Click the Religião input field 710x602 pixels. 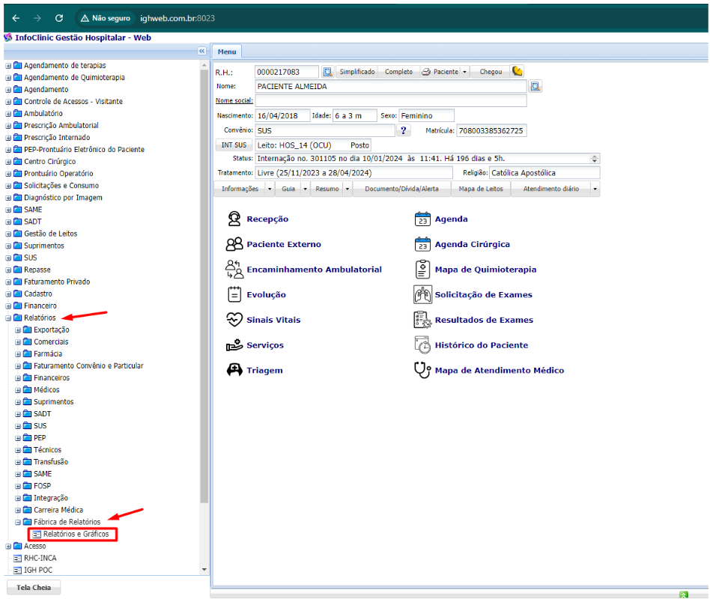pyautogui.click(x=544, y=173)
